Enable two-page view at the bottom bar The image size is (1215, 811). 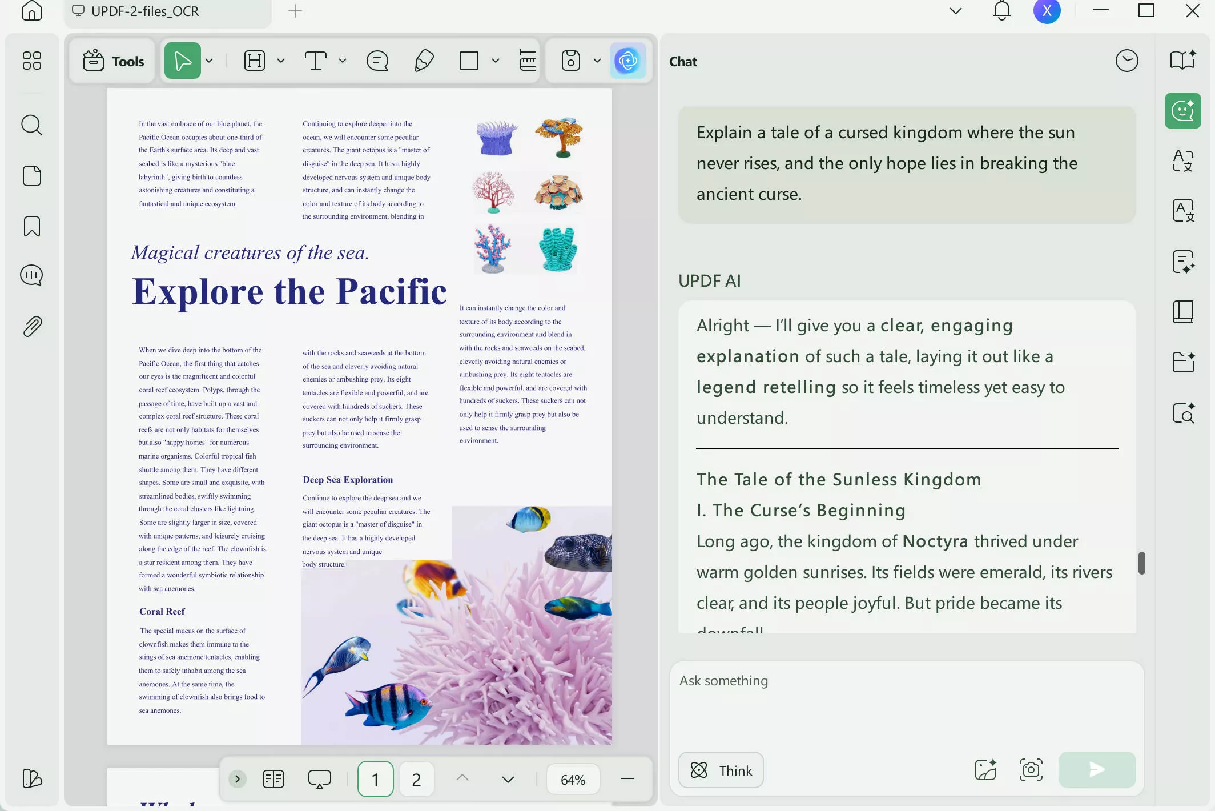click(x=273, y=778)
